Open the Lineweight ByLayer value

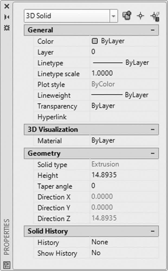click(x=124, y=95)
